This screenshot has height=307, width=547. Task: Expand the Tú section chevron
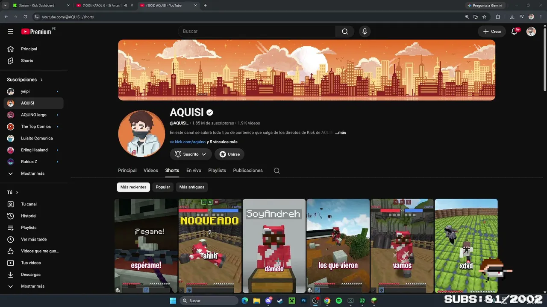[17, 193]
